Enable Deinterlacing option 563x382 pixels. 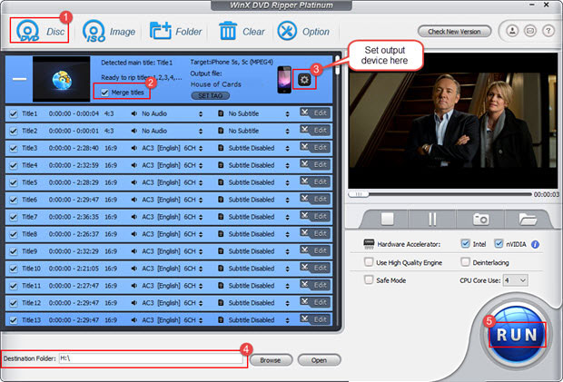coord(465,262)
